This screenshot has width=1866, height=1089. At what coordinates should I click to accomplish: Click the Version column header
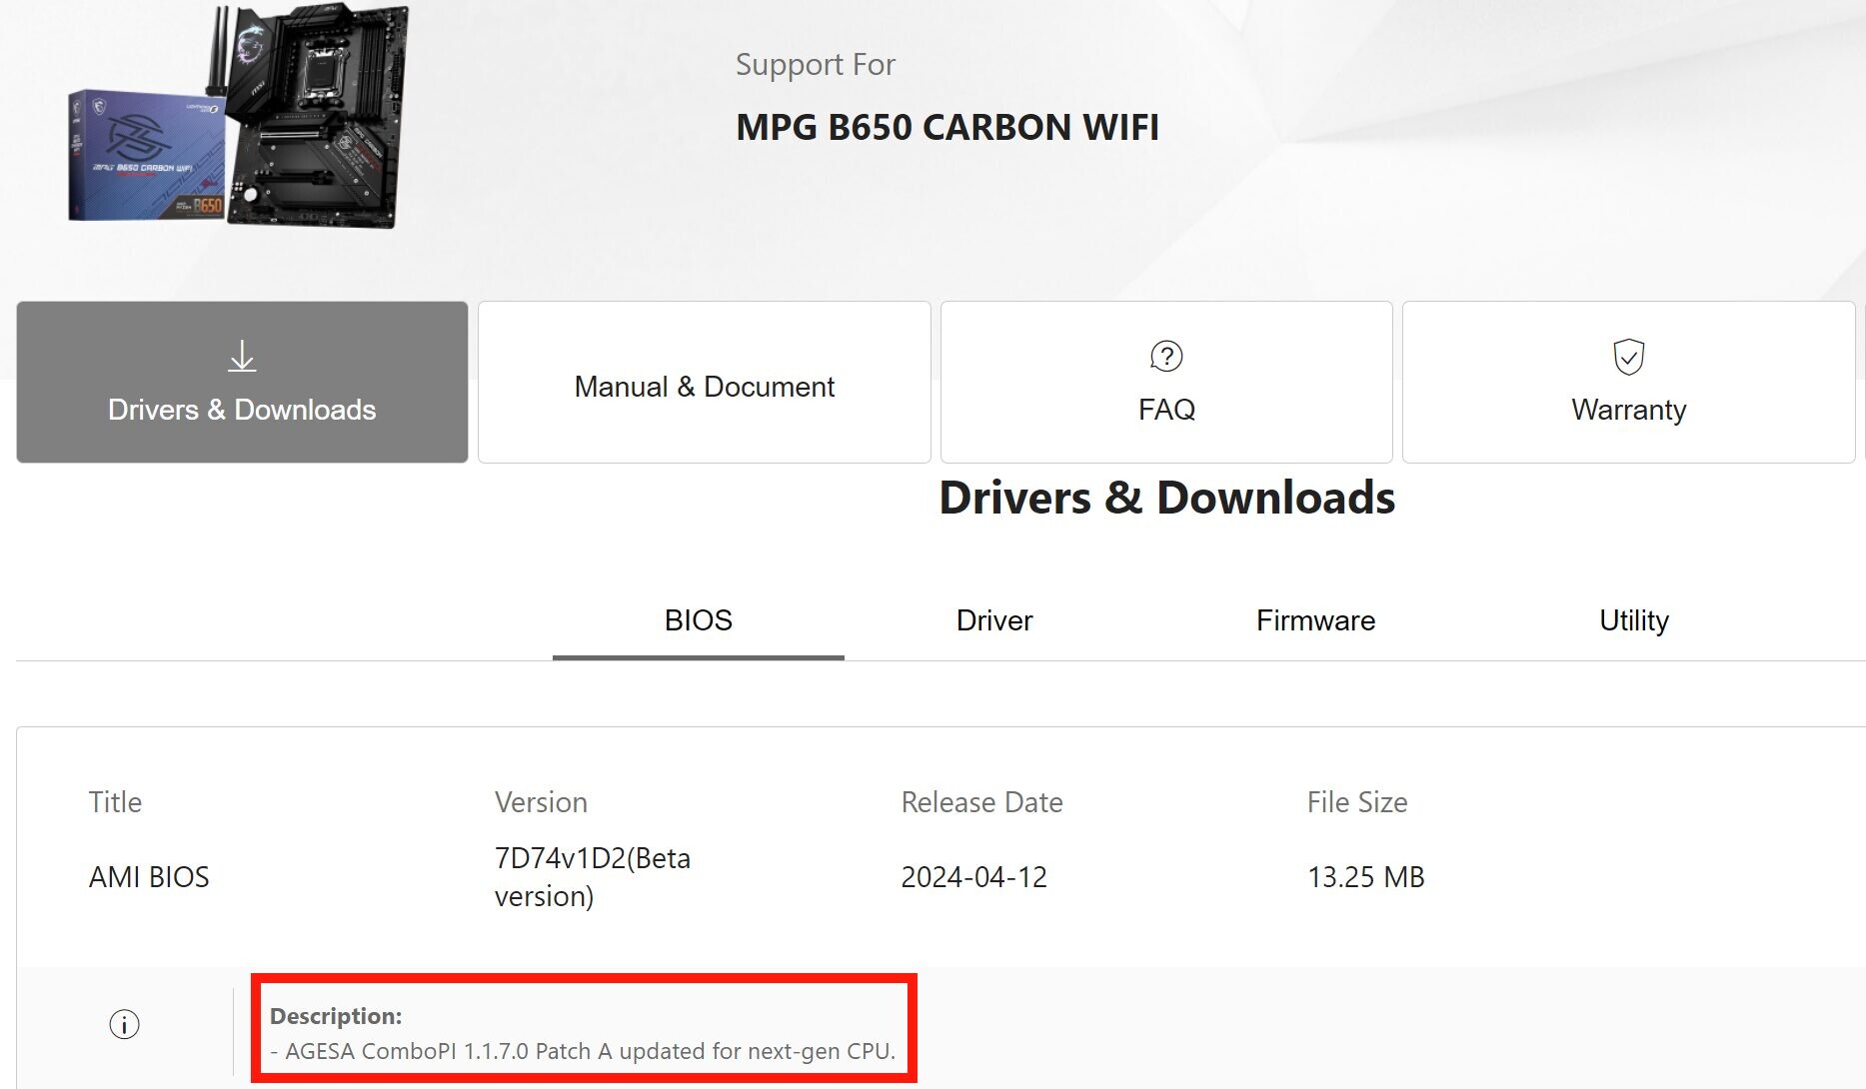pos(541,802)
